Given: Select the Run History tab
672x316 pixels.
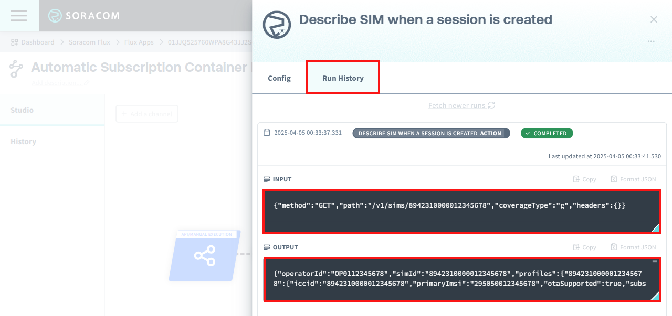Looking at the screenshot, I should tap(343, 78).
